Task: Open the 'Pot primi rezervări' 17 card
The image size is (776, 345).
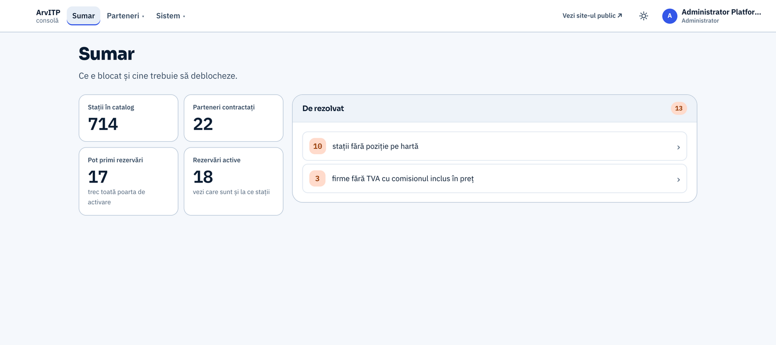Action: [129, 181]
